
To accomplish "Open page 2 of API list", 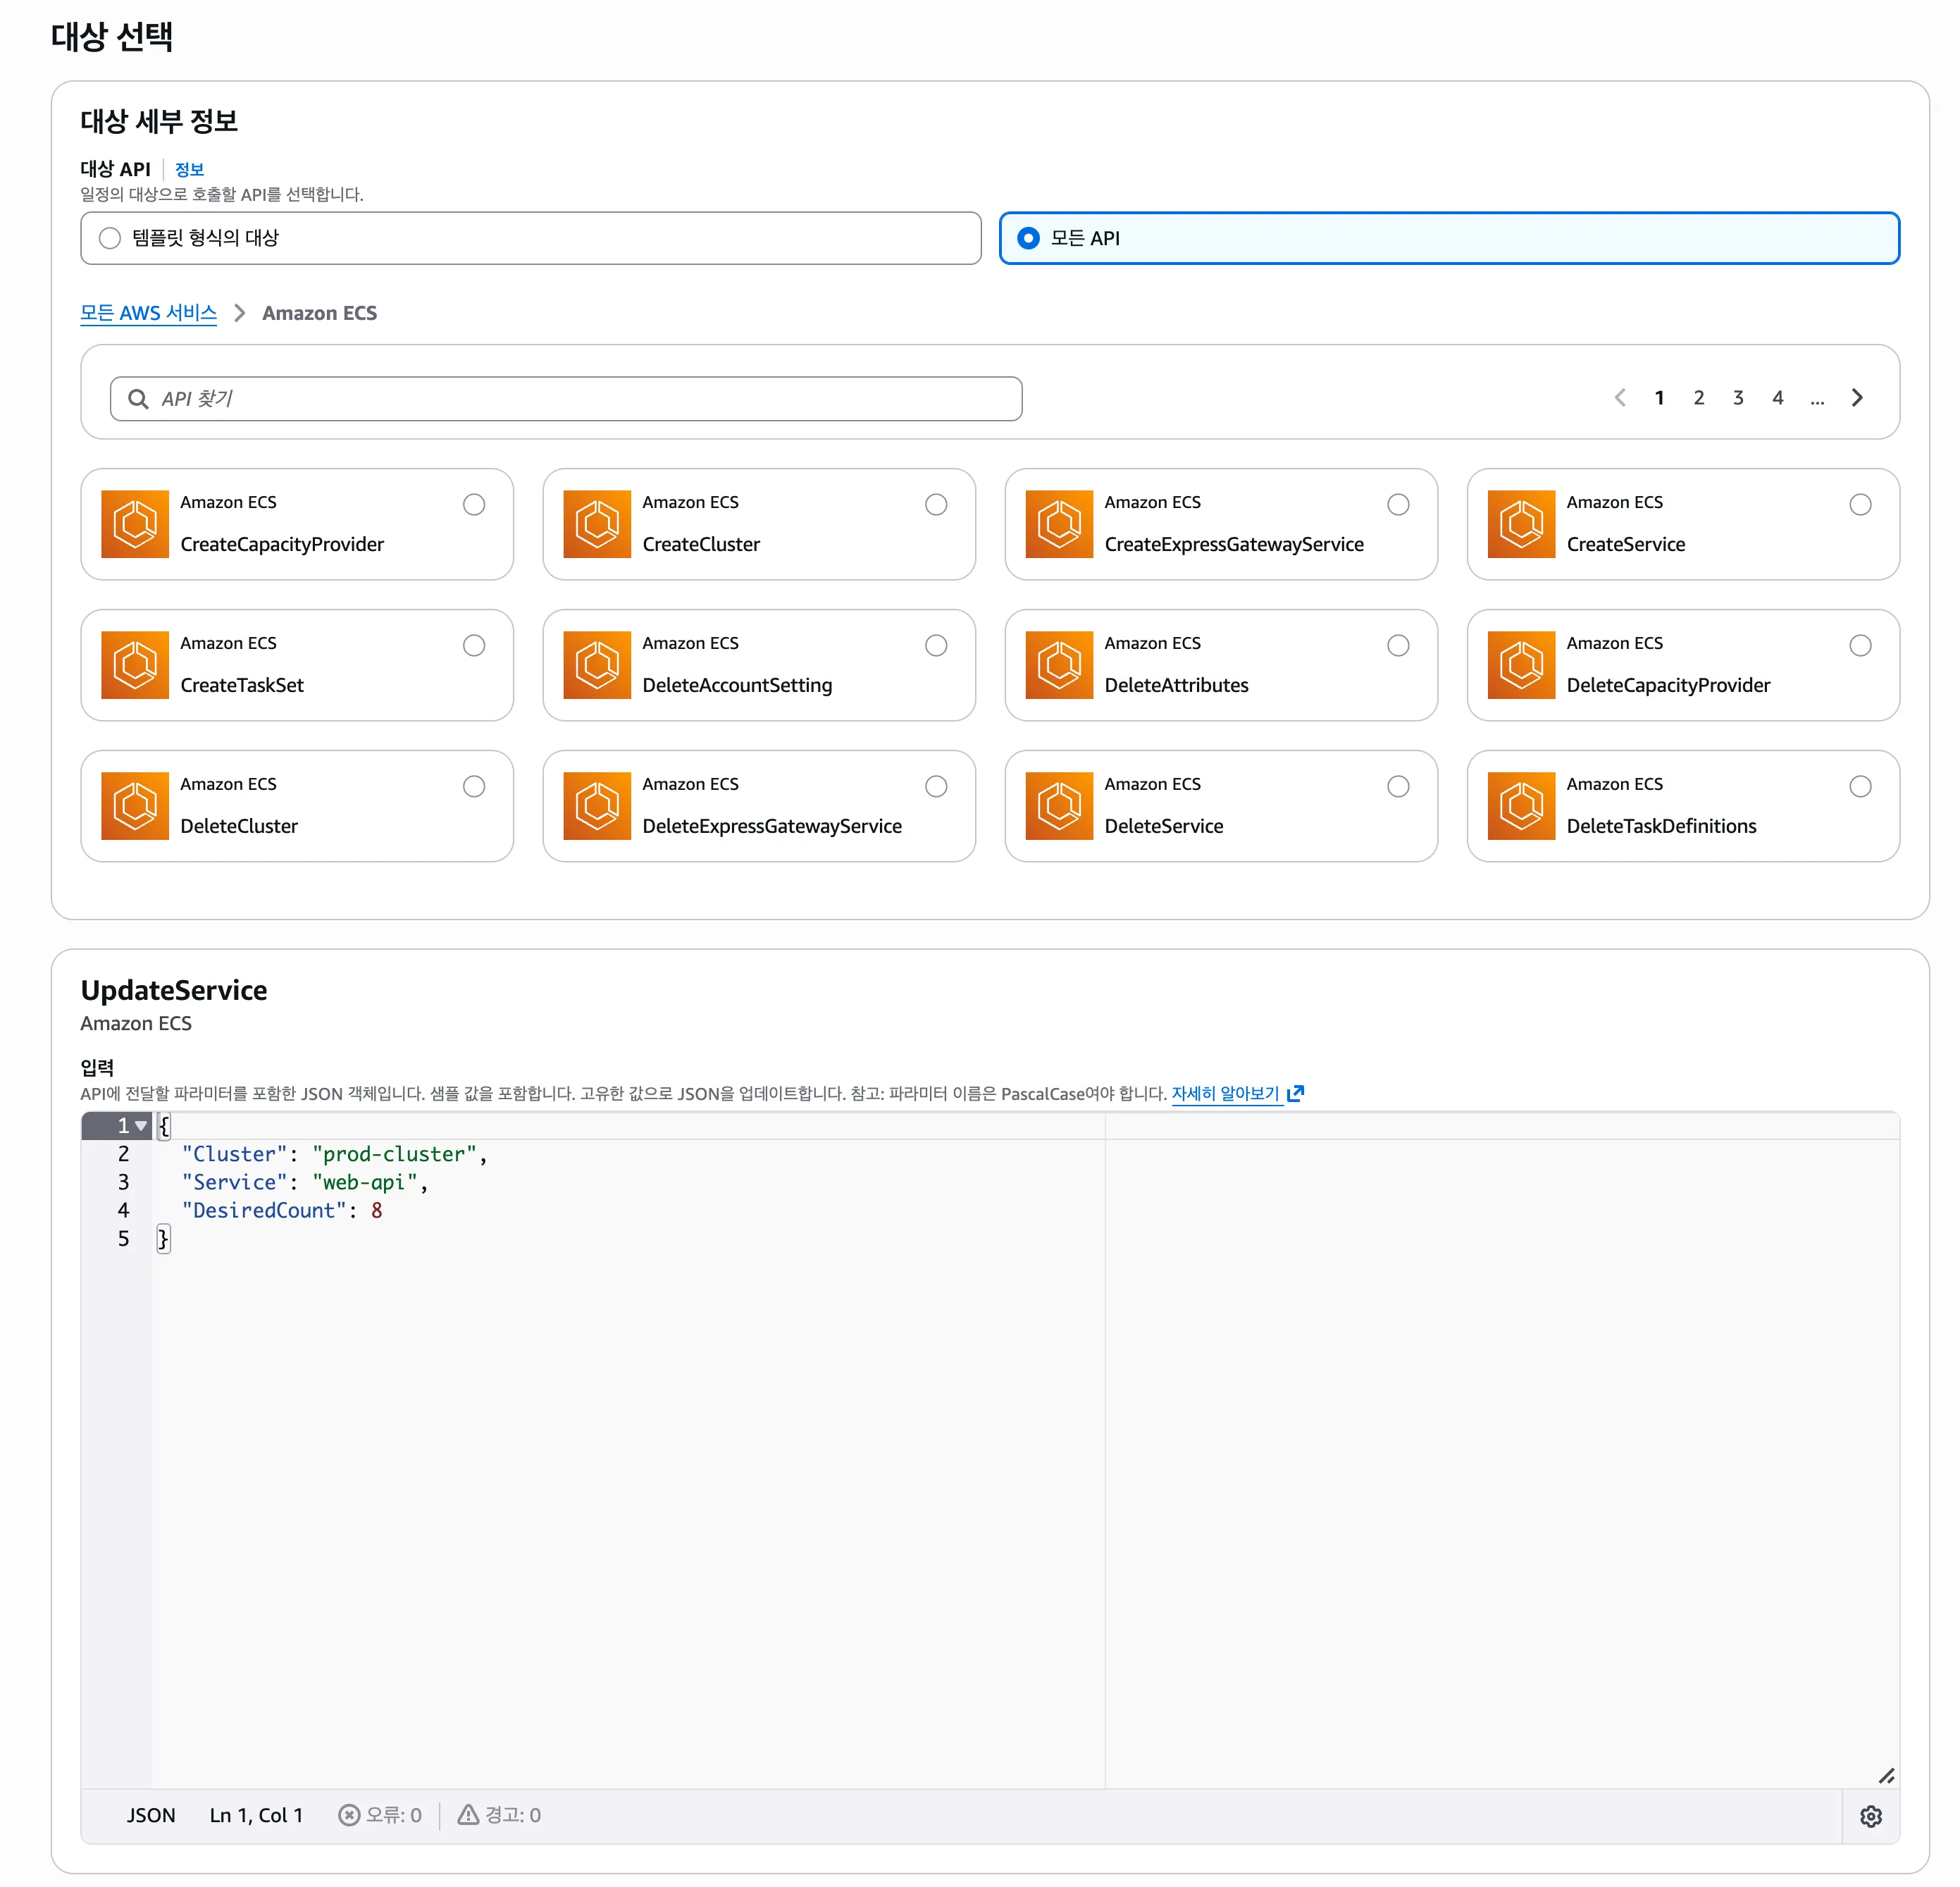I will pyautogui.click(x=1699, y=397).
